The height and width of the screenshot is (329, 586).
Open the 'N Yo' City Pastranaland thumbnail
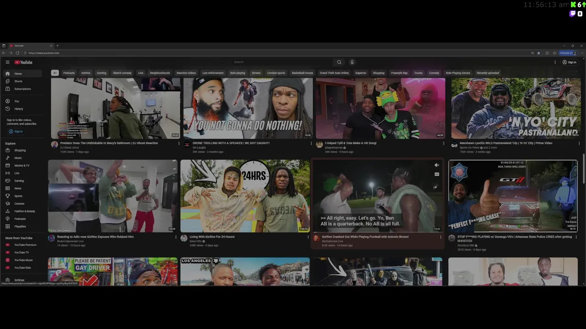coord(516,108)
